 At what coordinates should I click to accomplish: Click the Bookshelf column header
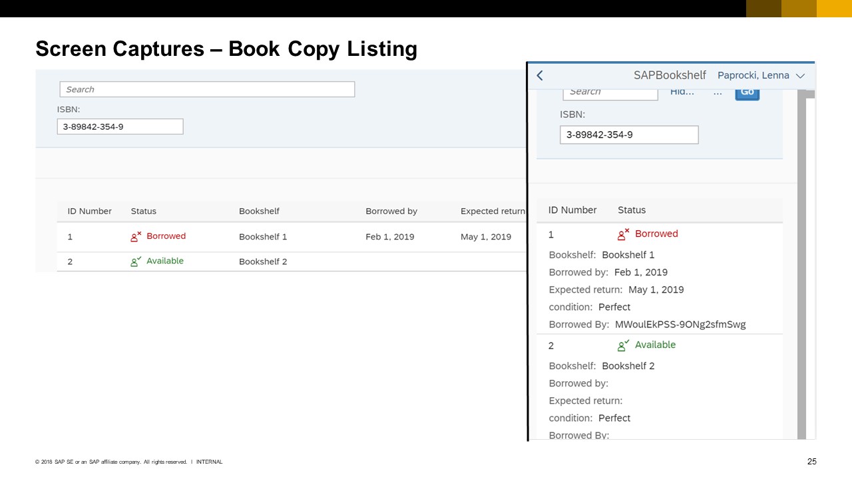point(259,211)
